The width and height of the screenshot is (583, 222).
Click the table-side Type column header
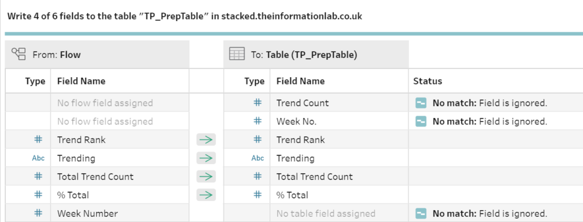pyautogui.click(x=254, y=81)
